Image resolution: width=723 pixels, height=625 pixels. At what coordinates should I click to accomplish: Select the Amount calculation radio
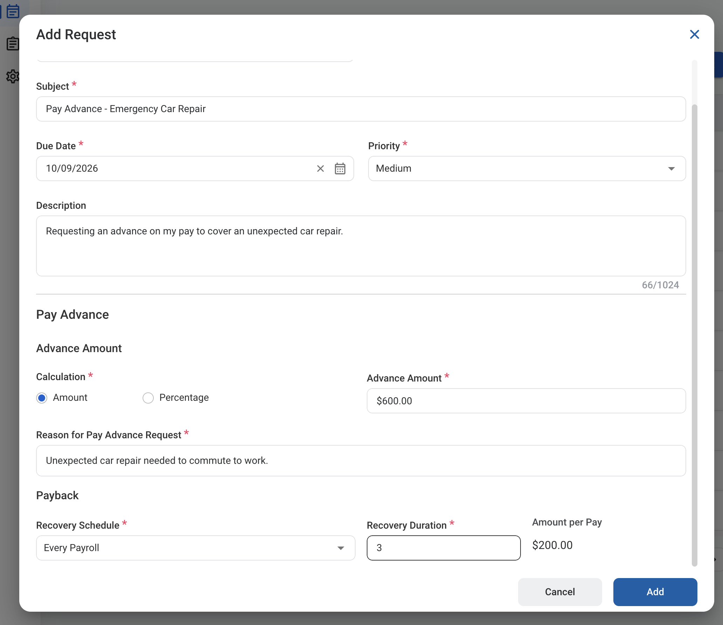click(x=42, y=398)
